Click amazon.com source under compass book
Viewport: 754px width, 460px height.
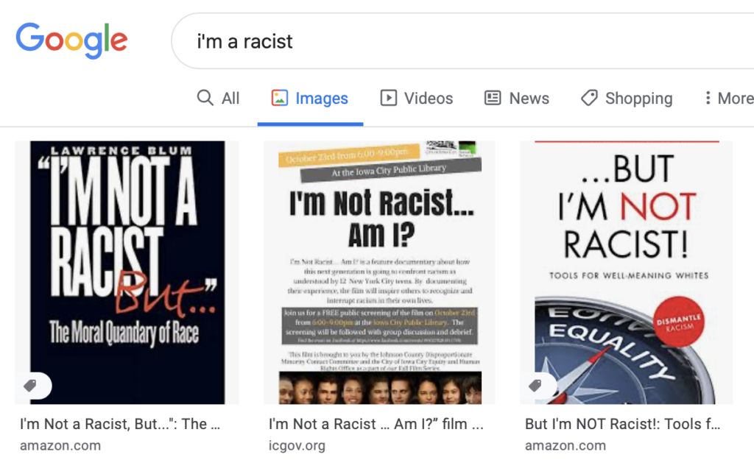tap(565, 445)
